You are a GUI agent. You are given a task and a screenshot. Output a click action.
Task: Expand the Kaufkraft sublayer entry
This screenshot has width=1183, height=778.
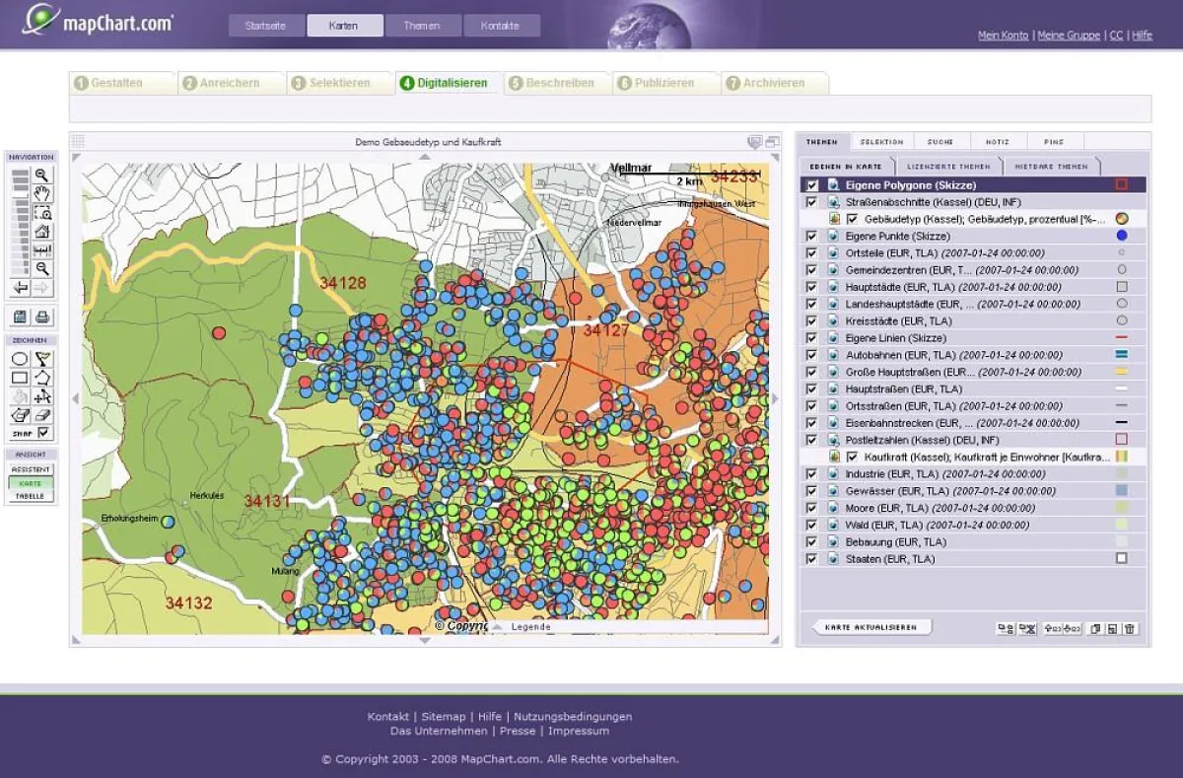tap(836, 457)
